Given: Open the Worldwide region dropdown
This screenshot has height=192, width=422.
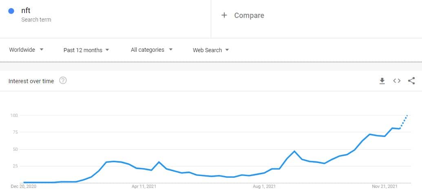Looking at the screenshot, I should [x=27, y=50].
